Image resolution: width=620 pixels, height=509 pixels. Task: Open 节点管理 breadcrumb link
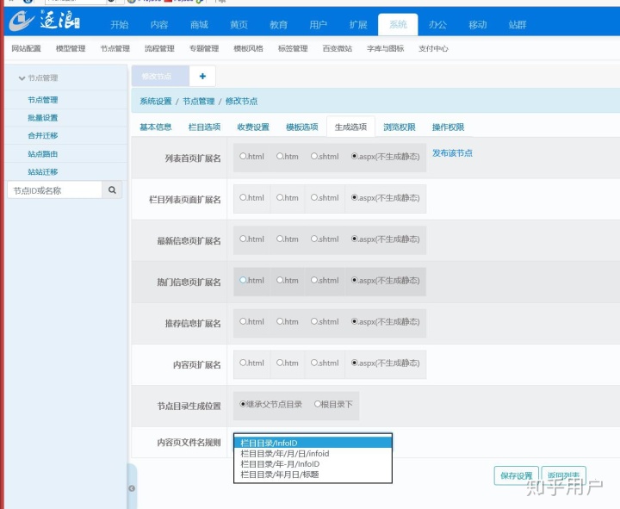pyautogui.click(x=199, y=102)
